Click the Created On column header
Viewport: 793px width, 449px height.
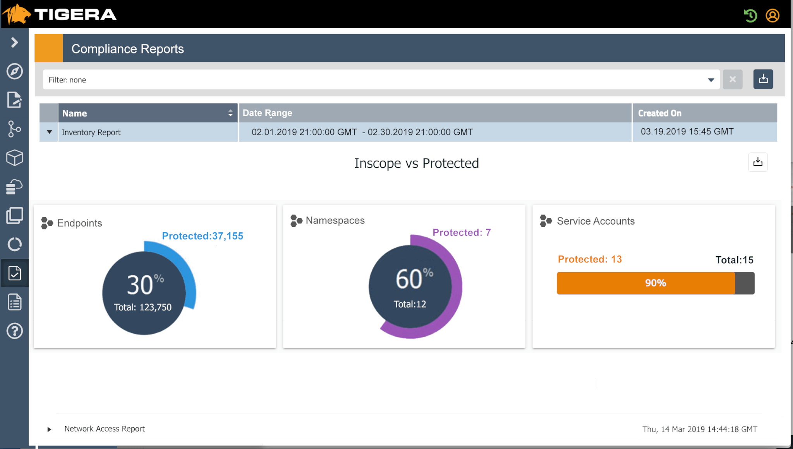pyautogui.click(x=705, y=113)
